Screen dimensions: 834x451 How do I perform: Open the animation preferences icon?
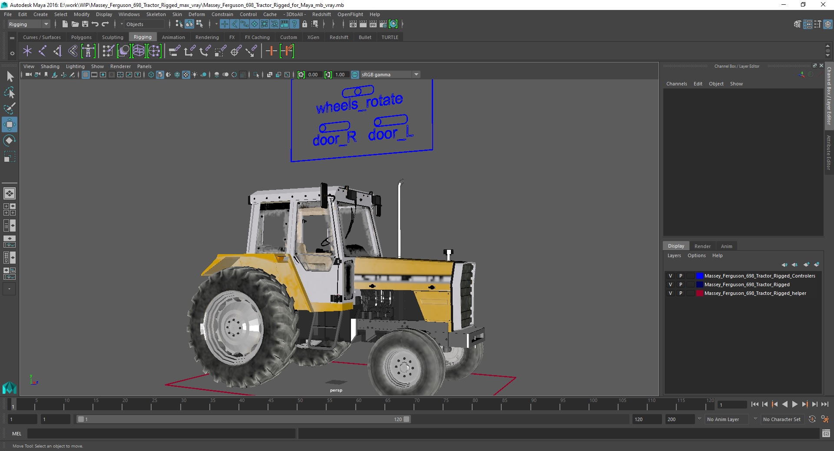pyautogui.click(x=825, y=419)
